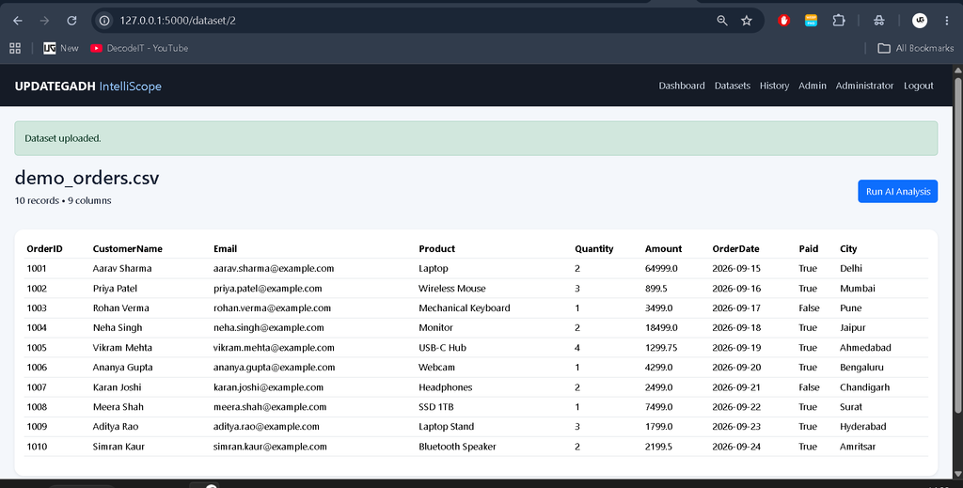Click the Product column header
The width and height of the screenshot is (963, 488).
pyautogui.click(x=436, y=248)
